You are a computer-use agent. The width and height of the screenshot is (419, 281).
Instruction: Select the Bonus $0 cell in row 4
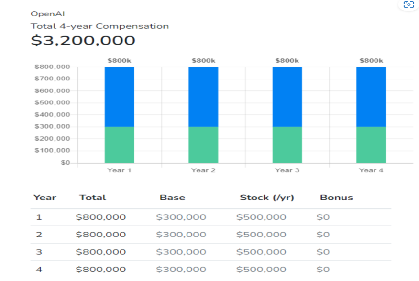tap(323, 269)
